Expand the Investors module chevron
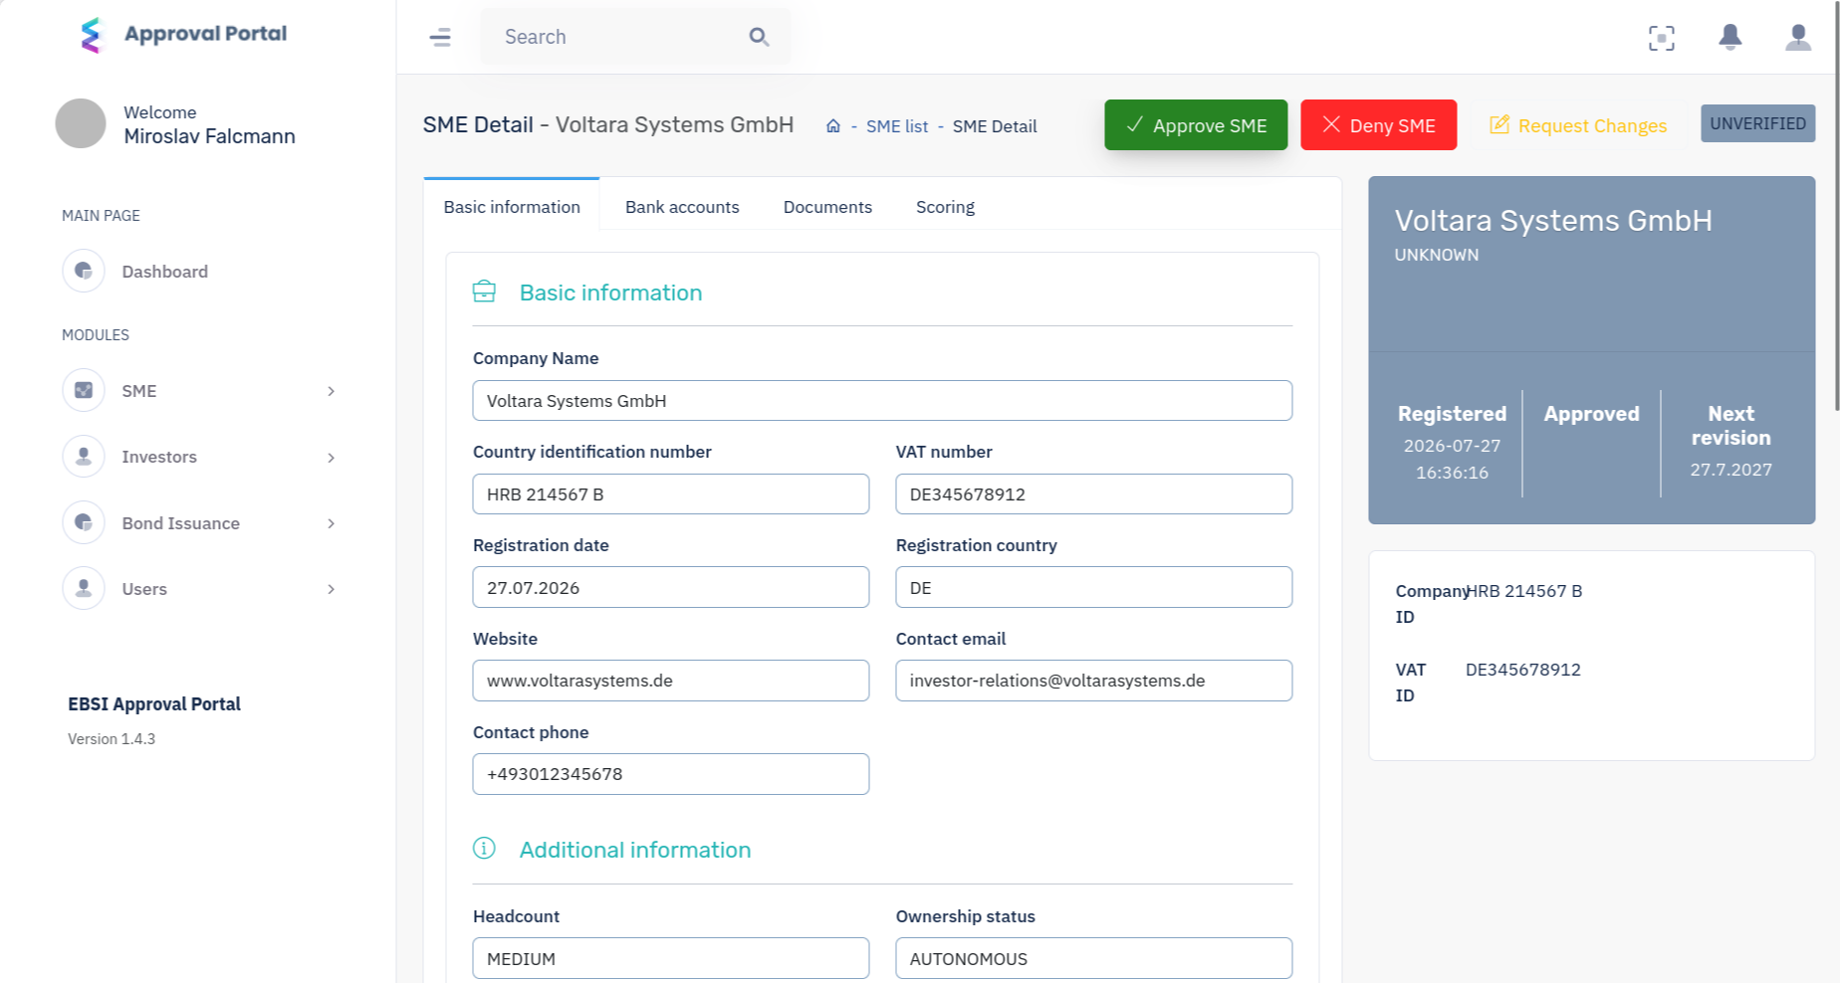 pyautogui.click(x=331, y=458)
